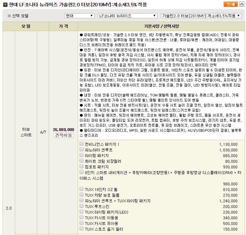Click the 기본사양 / 선택사양 column header
This screenshot has height=235, width=246.
click(x=161, y=26)
